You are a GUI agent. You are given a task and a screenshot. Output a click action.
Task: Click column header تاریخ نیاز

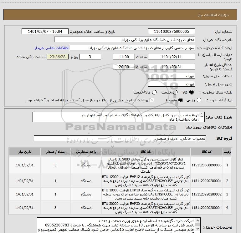(25, 152)
